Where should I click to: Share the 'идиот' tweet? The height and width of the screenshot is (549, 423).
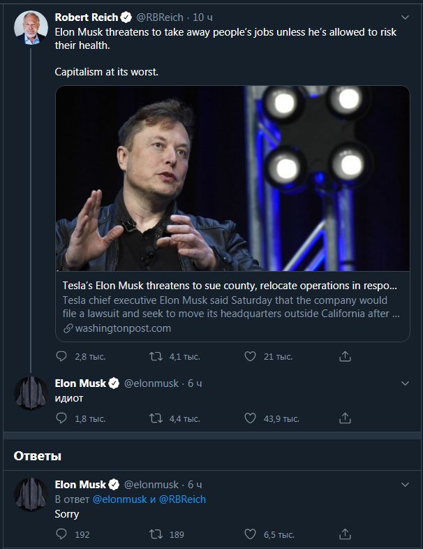[345, 418]
